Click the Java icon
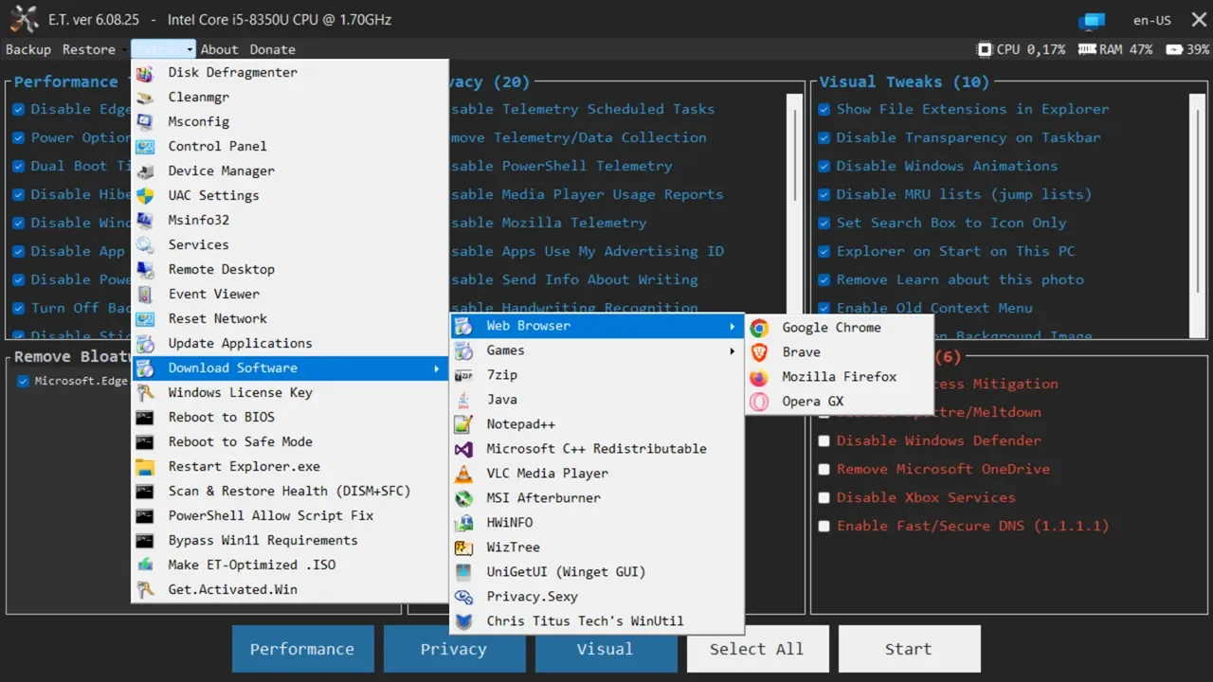Viewport: 1213px width, 682px height. pyautogui.click(x=463, y=400)
